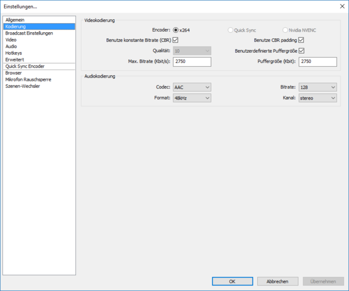Expand the audio Bitrate 128 dropdown
This screenshot has height=291, width=349.
[x=317, y=87]
